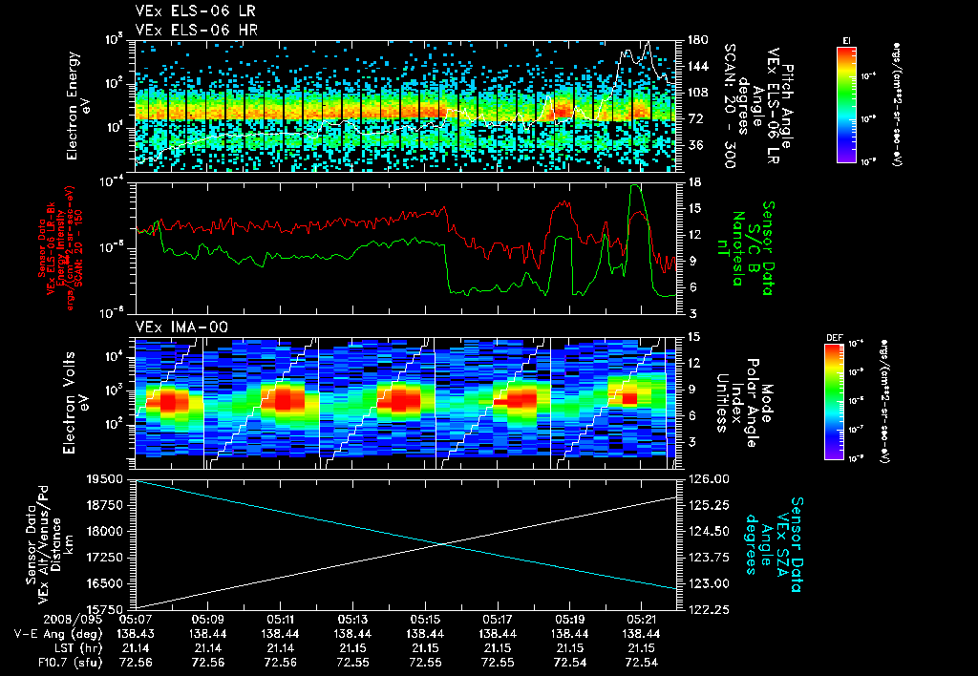Click the 122.25 SZA tick label
Viewport: 978px width, 676px height.
coord(708,609)
